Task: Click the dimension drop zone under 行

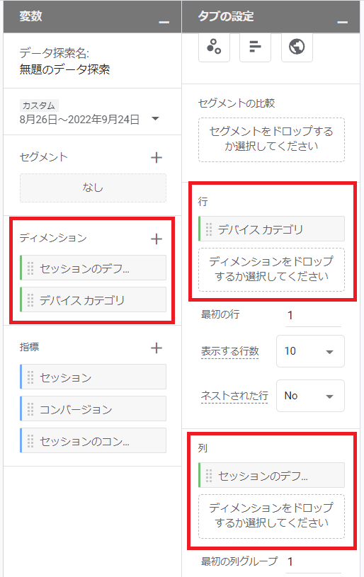Action: [x=272, y=269]
